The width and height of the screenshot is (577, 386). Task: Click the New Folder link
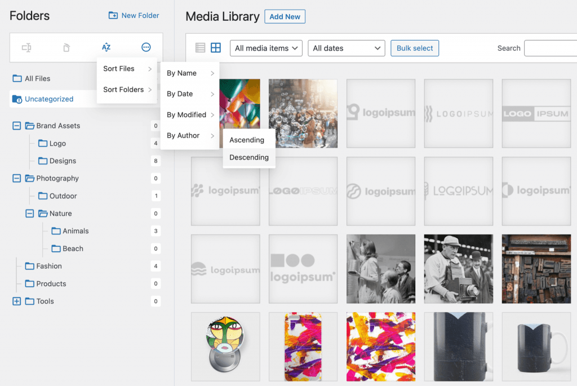pos(134,15)
